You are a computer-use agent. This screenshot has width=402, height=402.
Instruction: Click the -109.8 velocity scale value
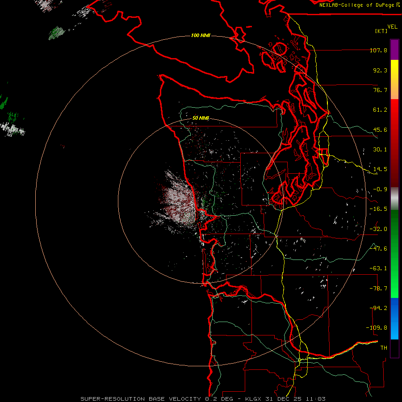pyautogui.click(x=377, y=328)
